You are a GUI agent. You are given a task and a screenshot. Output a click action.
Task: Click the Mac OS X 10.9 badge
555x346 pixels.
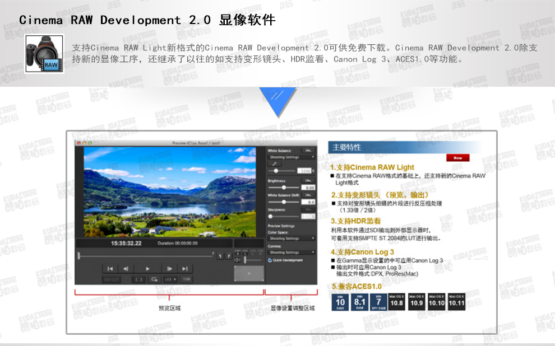click(417, 302)
